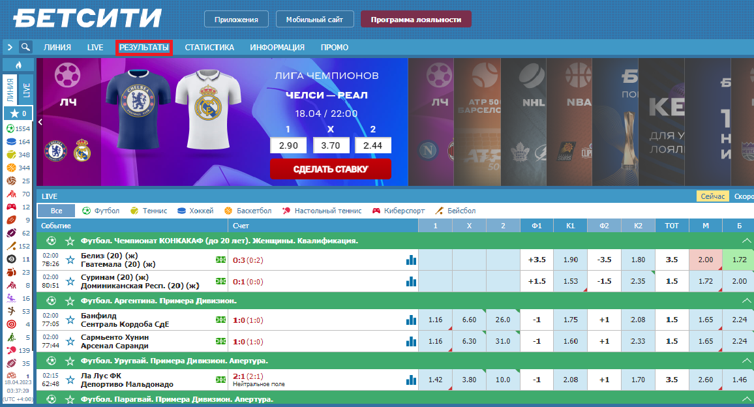Select hockey puck icon in left sidebar
Screen dimensions: 754x407
click(11, 142)
